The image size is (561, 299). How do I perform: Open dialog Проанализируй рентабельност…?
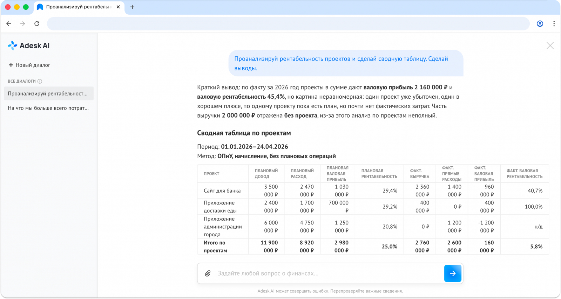point(49,93)
